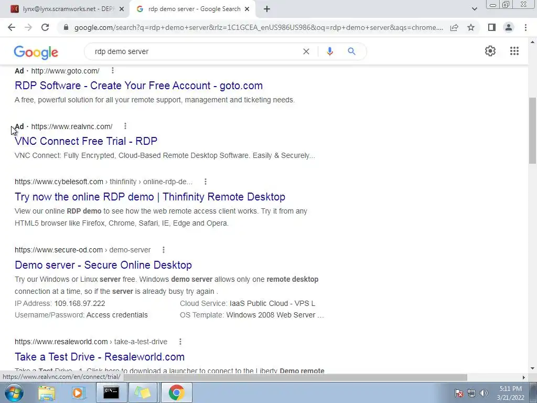Launch Windows Media Player from taskbar

coord(78,393)
